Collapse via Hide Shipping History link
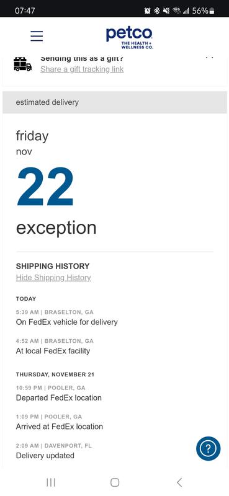The height and width of the screenshot is (496, 229). 53,278
